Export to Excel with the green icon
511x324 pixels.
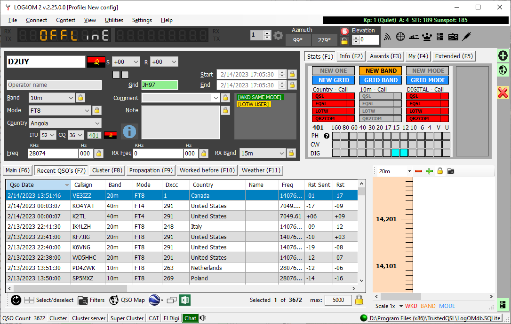pyautogui.click(x=185, y=300)
